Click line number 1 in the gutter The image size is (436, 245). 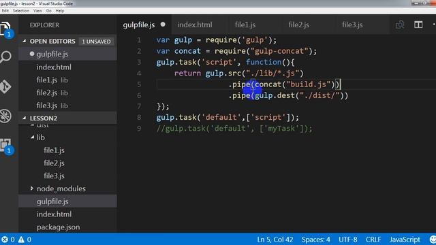(x=139, y=40)
